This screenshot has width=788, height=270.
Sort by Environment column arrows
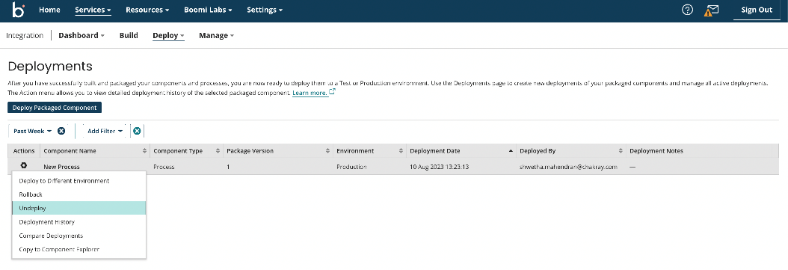[x=401, y=151]
